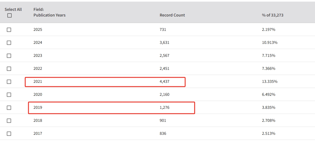315x141 pixels.
Task: Tick the checkbox for year 2024
Action: [9, 43]
